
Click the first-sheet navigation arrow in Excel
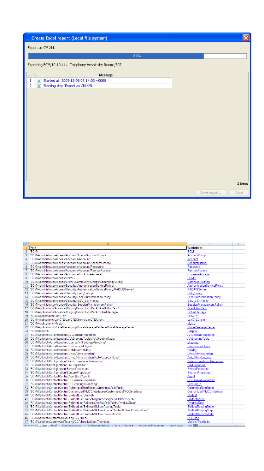(x=26, y=426)
